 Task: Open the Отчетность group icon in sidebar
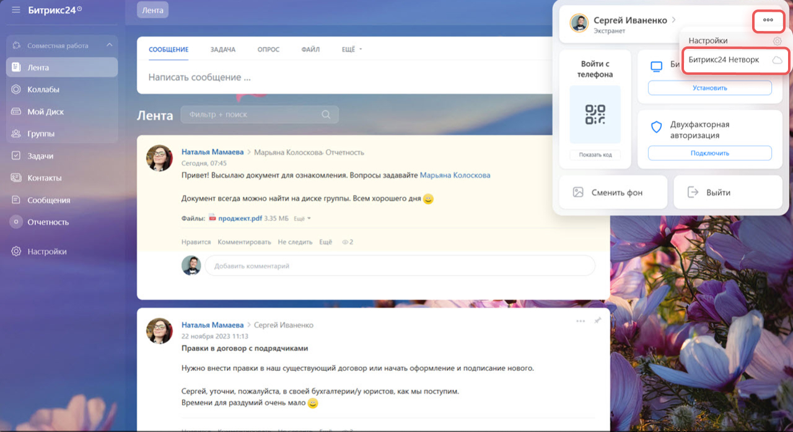coord(16,222)
